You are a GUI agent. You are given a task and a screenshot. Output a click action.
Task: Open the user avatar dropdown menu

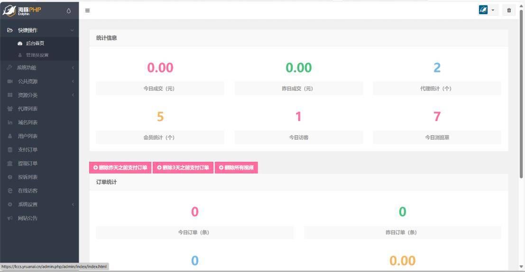tap(487, 10)
